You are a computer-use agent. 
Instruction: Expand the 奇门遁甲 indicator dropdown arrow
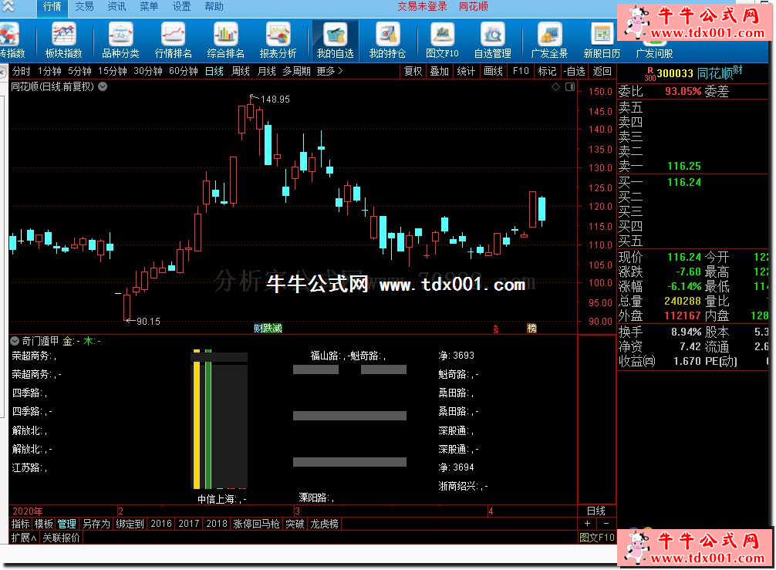15,341
